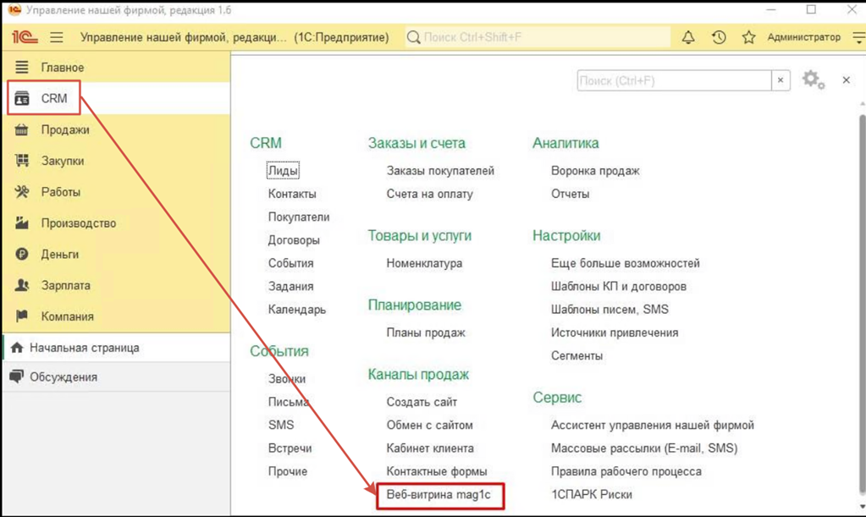Open Кабинет клиента
The width and height of the screenshot is (866, 517).
(430, 448)
